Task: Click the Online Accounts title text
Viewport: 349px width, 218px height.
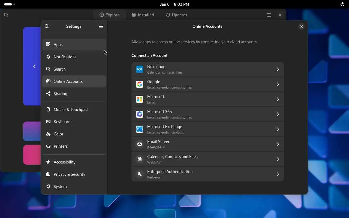Action: pos(207,26)
